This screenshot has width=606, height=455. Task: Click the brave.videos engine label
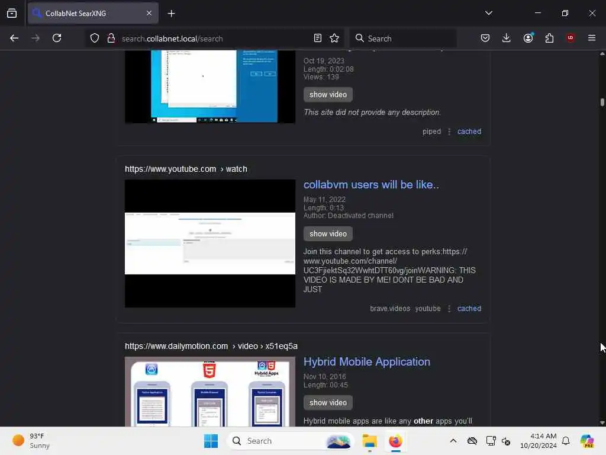[x=390, y=308]
